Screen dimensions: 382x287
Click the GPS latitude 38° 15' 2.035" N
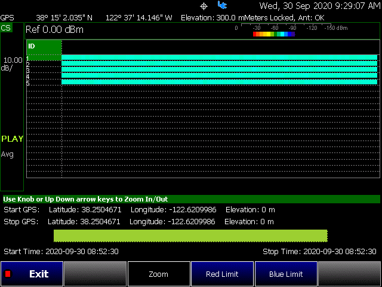pyautogui.click(x=64, y=18)
